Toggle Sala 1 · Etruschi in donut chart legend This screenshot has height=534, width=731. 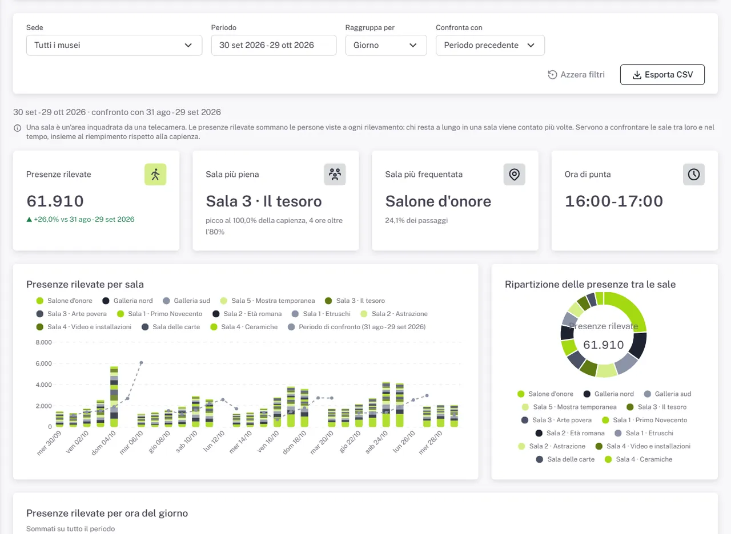tap(644, 433)
